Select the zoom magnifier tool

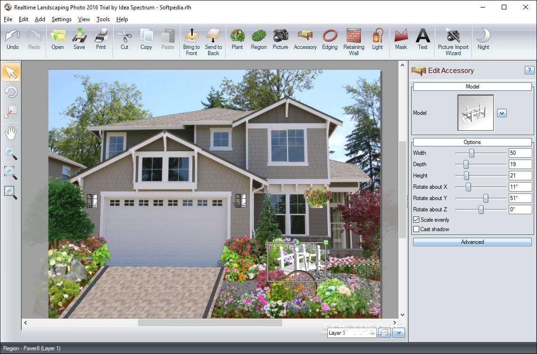click(11, 154)
